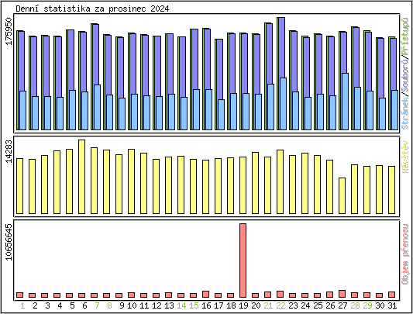Viewport: 413px width, 314px height.
Task: Click the yellow visits bar for day 31
Action: [x=391, y=190]
